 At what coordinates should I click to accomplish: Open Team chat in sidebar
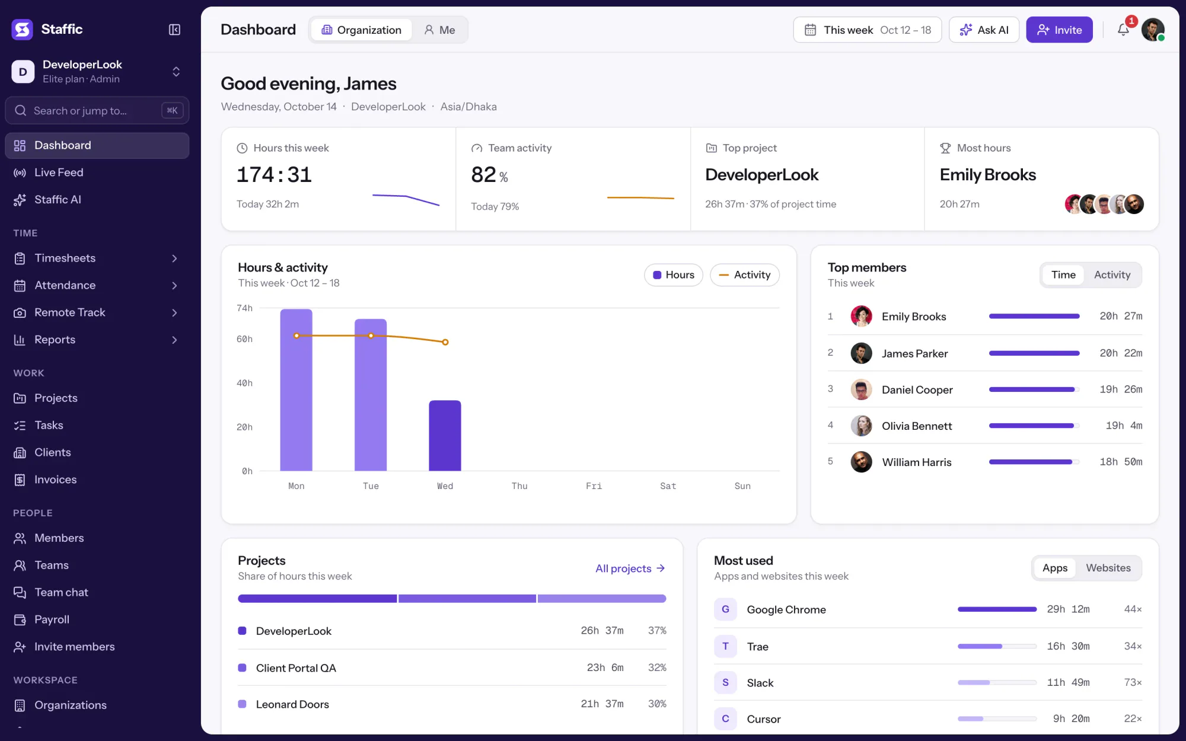point(97,592)
